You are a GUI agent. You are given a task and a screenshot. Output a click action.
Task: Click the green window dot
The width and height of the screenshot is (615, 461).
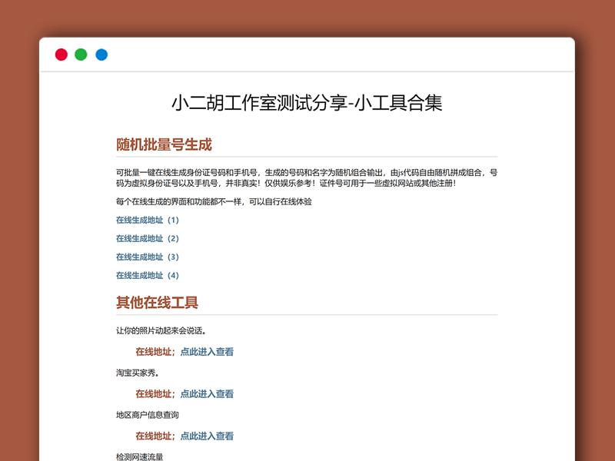click(81, 55)
